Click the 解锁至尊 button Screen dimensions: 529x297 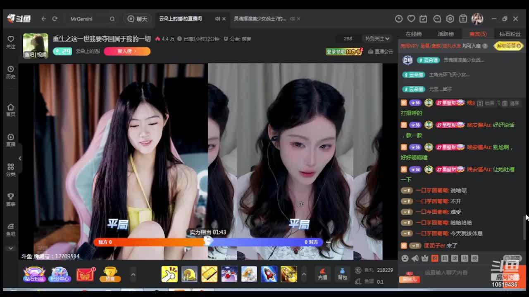click(x=508, y=46)
